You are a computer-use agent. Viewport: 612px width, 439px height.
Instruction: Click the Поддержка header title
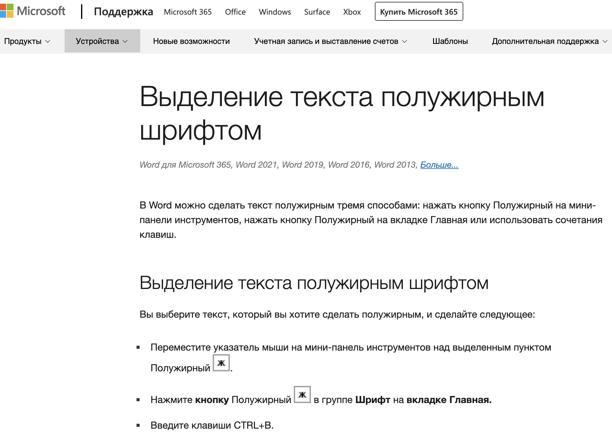coord(123,12)
